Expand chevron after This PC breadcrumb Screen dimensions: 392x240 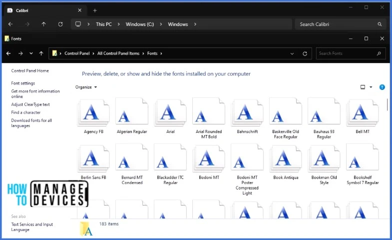(x=118, y=24)
